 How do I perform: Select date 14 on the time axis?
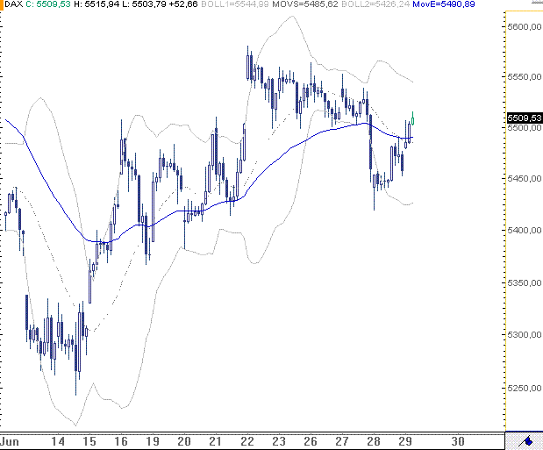click(x=58, y=442)
